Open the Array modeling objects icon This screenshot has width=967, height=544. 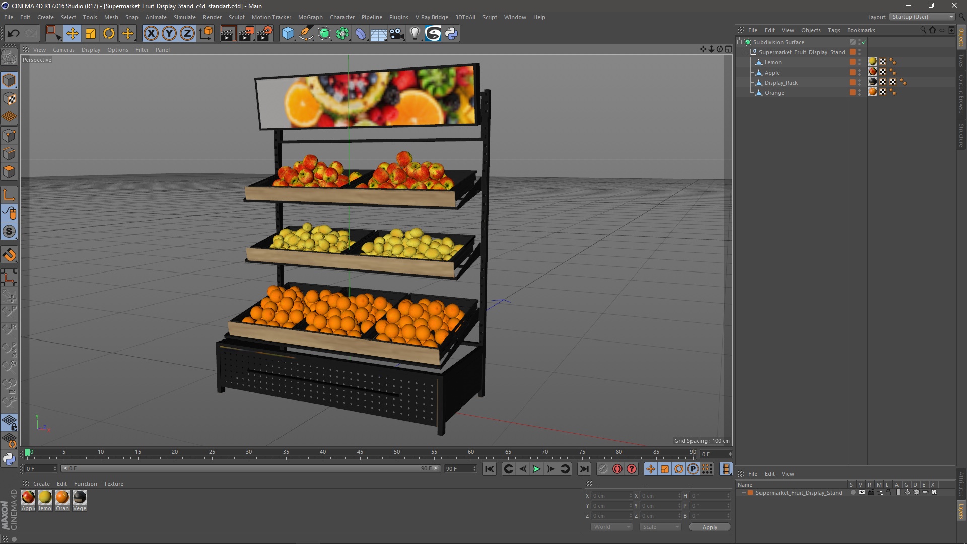[342, 34]
